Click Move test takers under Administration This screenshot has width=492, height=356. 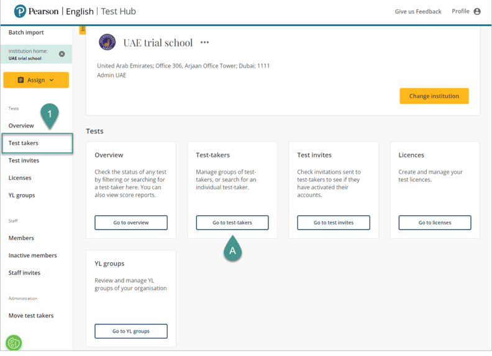31,316
